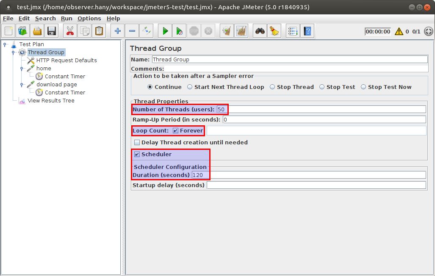This screenshot has height=276, width=435.
Task: Collapse the home sampler node
Action: [22, 68]
